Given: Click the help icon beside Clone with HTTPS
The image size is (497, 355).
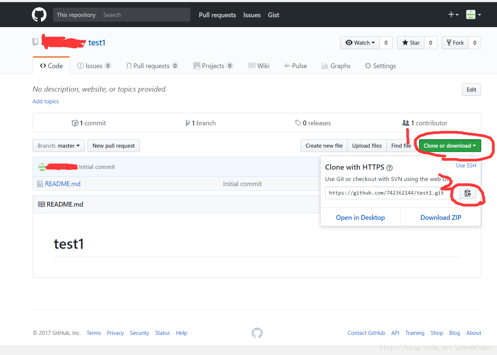Looking at the screenshot, I should pyautogui.click(x=390, y=168).
